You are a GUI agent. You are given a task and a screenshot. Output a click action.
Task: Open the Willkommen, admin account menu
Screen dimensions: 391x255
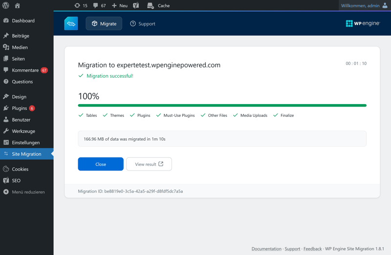click(364, 5)
